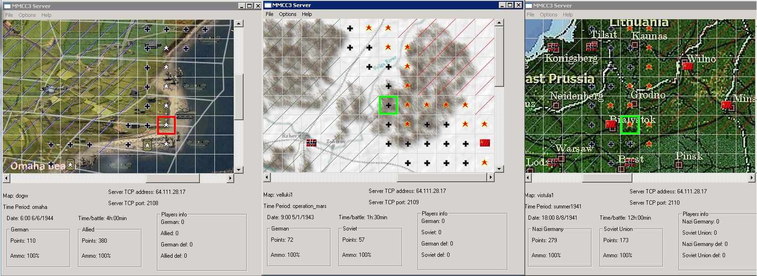Click scroll-up arrow of the dogw map
757x276 pixels.
point(239,23)
